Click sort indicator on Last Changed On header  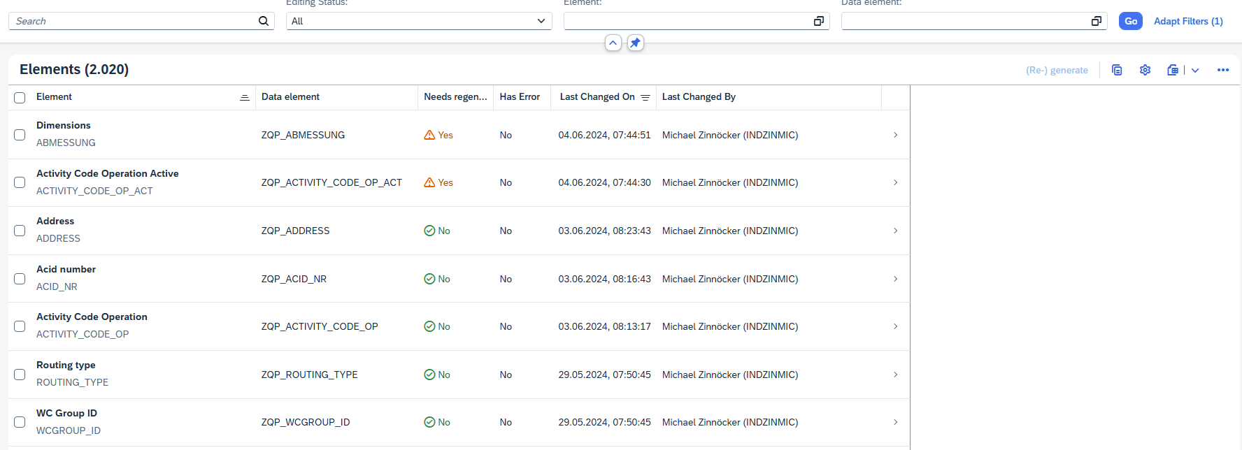[645, 97]
